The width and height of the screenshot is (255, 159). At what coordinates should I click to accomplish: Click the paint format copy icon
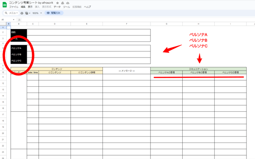27,13
